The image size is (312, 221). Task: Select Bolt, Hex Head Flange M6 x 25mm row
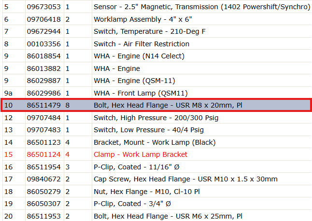point(157,216)
